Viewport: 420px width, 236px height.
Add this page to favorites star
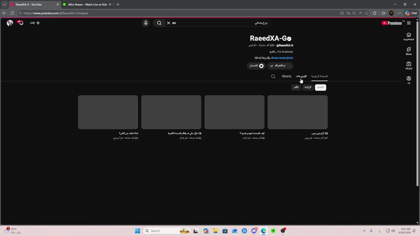click(x=367, y=13)
